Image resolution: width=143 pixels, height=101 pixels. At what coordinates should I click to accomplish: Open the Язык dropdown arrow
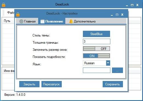(x=108, y=63)
